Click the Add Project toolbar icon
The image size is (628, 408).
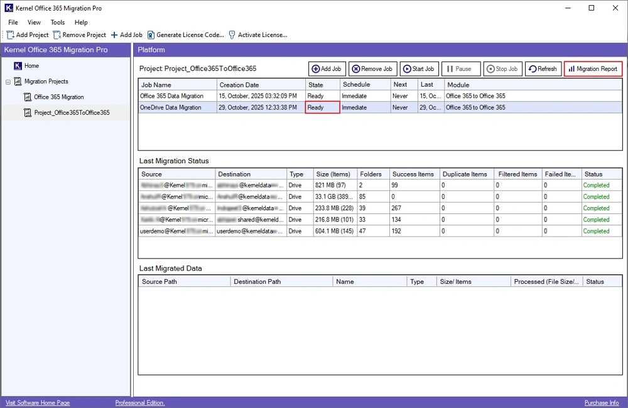(11, 35)
